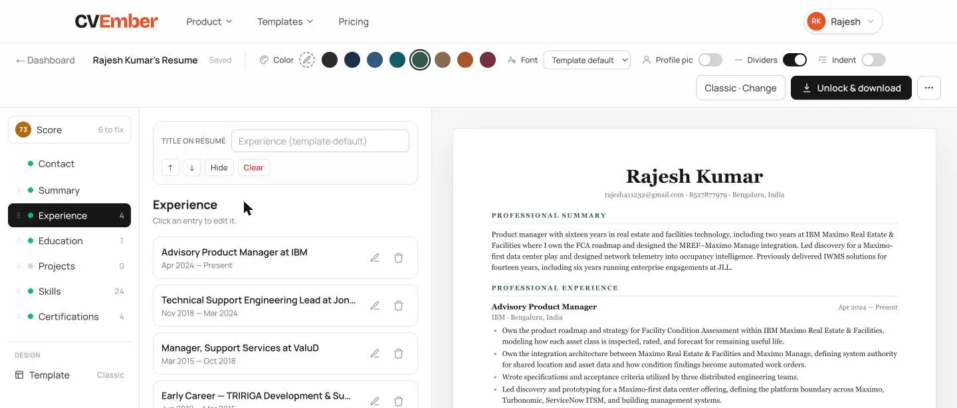Open the Rajesh account menu
The image size is (957, 408).
coord(843,21)
